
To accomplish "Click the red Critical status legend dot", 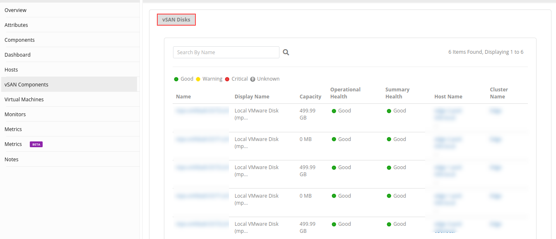I will pos(227,79).
